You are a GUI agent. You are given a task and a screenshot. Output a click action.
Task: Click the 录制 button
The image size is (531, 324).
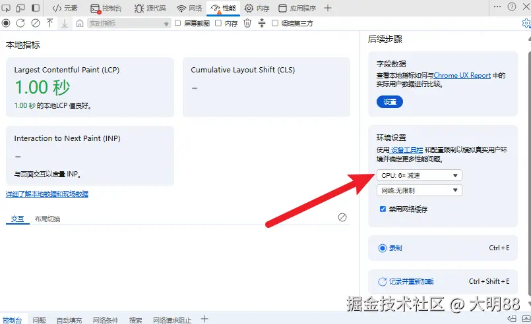tap(443, 248)
